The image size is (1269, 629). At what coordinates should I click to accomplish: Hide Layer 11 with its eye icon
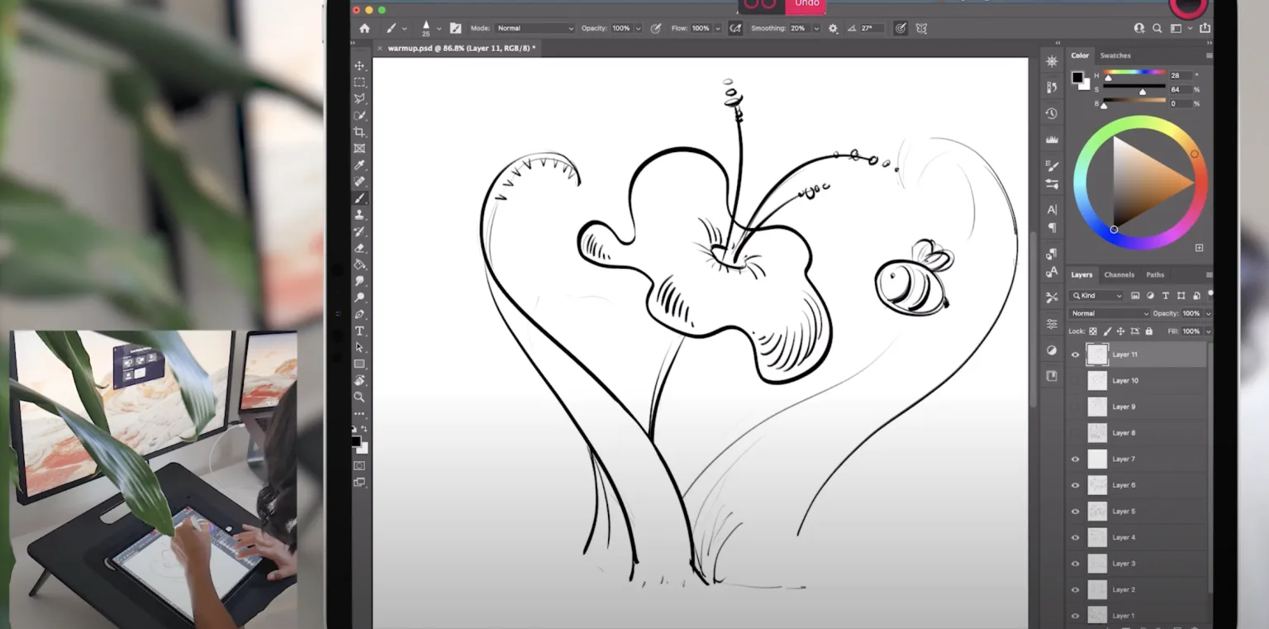pyautogui.click(x=1075, y=355)
